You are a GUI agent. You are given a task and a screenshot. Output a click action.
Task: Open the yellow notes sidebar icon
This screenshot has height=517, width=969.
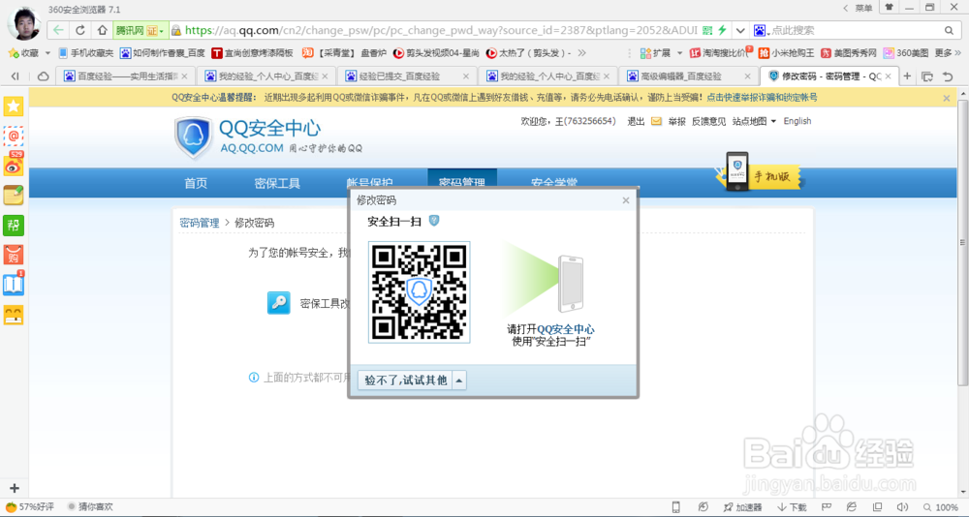14,195
